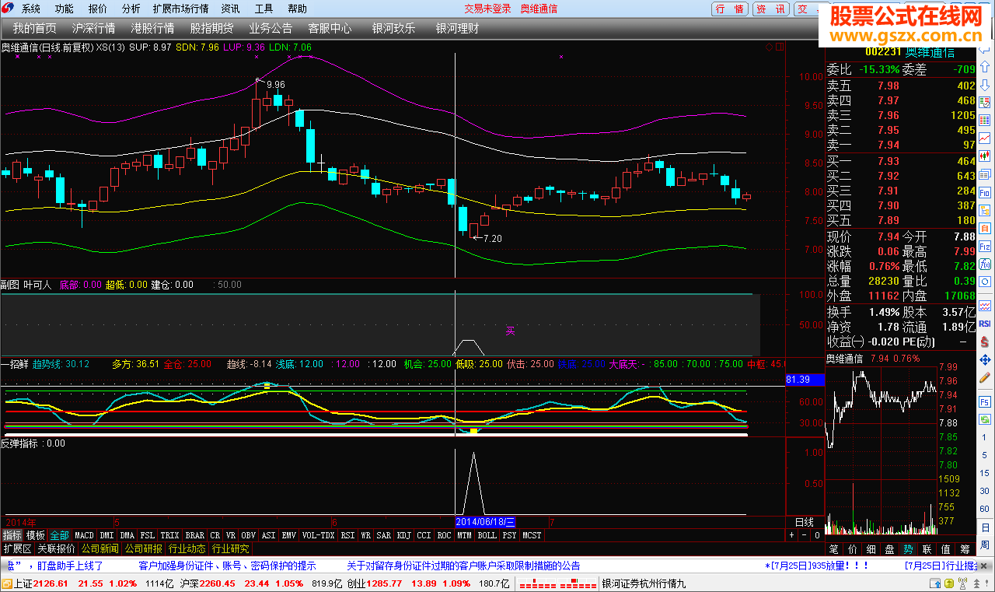This screenshot has width=995, height=592.
Task: Click the 行情 button at top right
Action: (x=730, y=9)
